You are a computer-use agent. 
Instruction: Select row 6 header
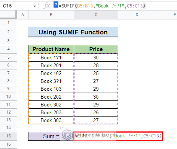pos(8,65)
